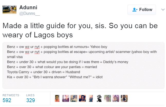Click the second liker avatar in the row
Viewport: 166px width, 107px height.
(66, 99)
